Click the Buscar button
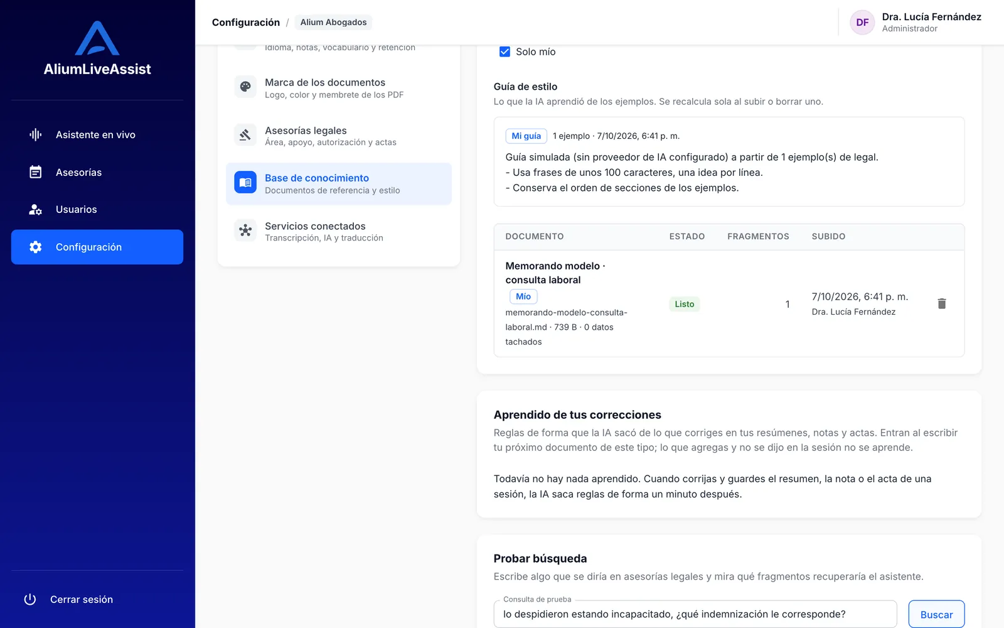This screenshot has height=628, width=1004. 936,614
